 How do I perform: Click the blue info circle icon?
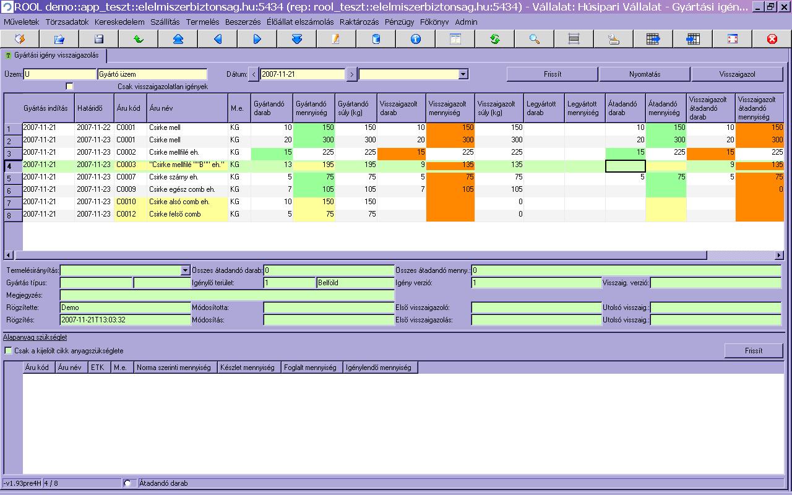click(416, 39)
